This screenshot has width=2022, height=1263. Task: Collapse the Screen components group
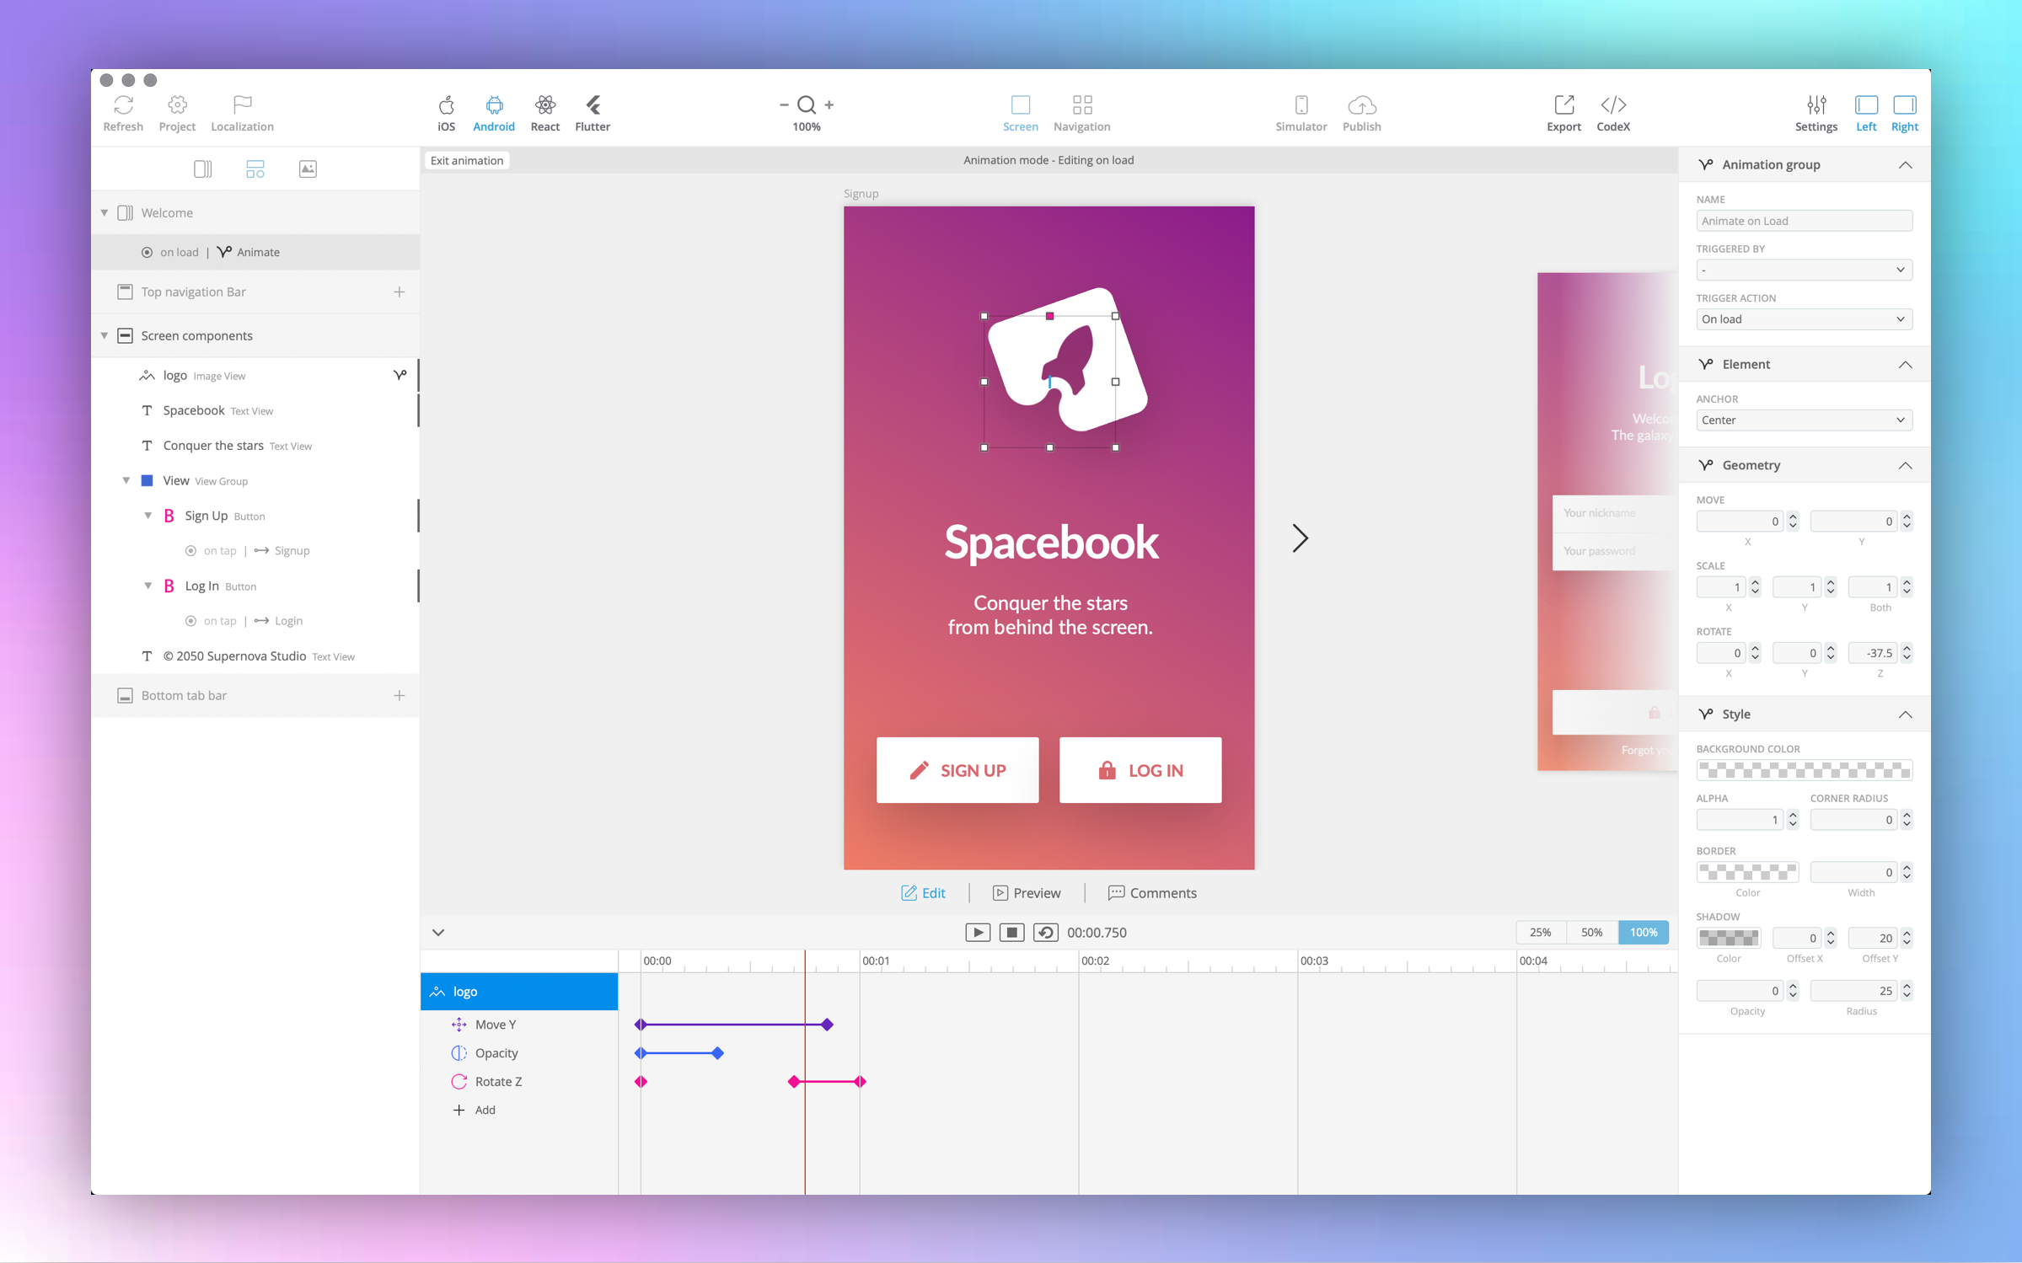pos(105,335)
